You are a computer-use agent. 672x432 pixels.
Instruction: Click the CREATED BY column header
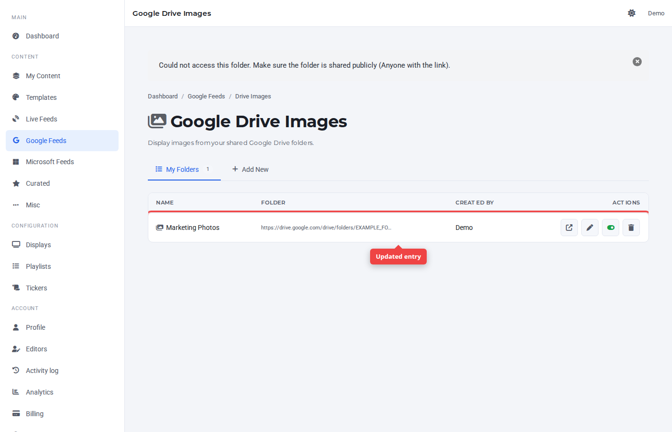tap(475, 203)
